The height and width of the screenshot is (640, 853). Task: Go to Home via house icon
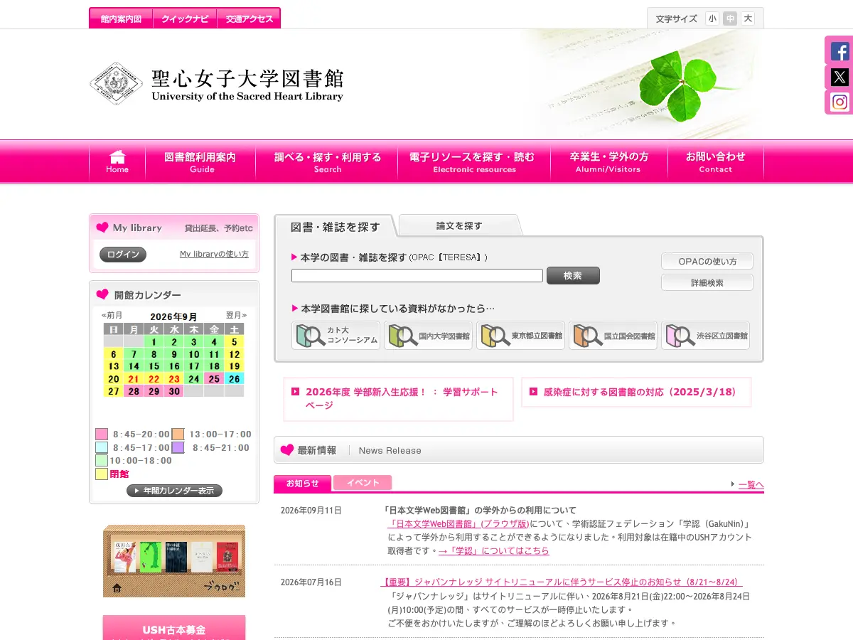pos(117,161)
